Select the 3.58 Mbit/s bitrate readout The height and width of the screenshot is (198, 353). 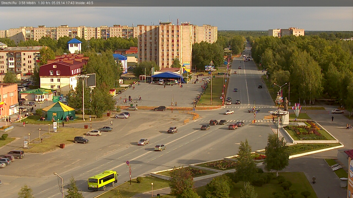[27, 3]
